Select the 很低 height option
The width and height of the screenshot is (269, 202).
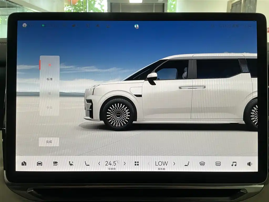tap(49, 108)
